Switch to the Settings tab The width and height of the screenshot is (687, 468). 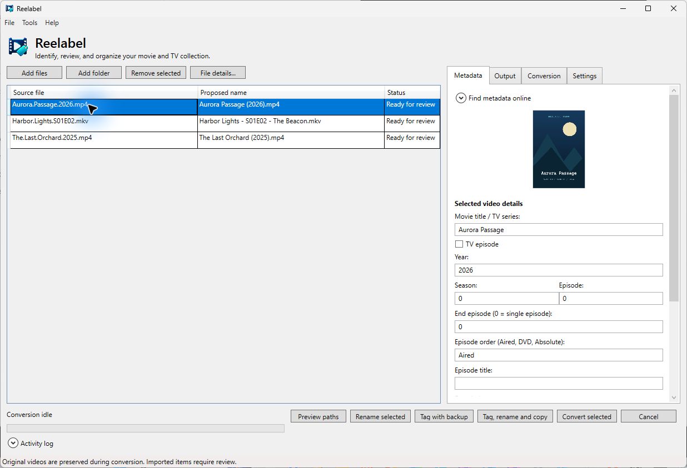585,76
